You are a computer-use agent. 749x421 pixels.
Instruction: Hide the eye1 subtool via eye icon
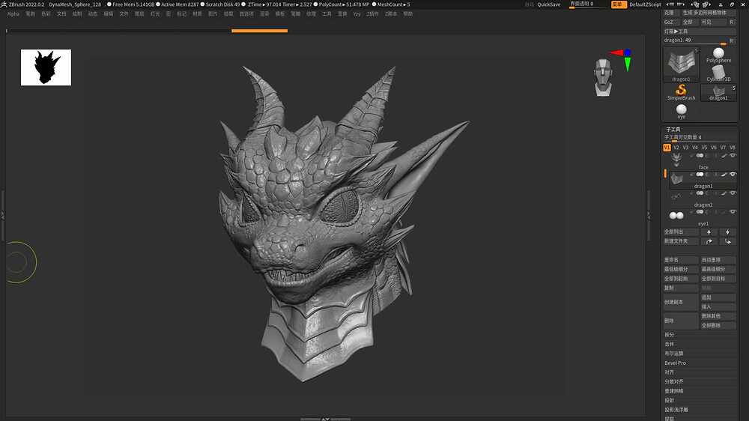pos(733,212)
